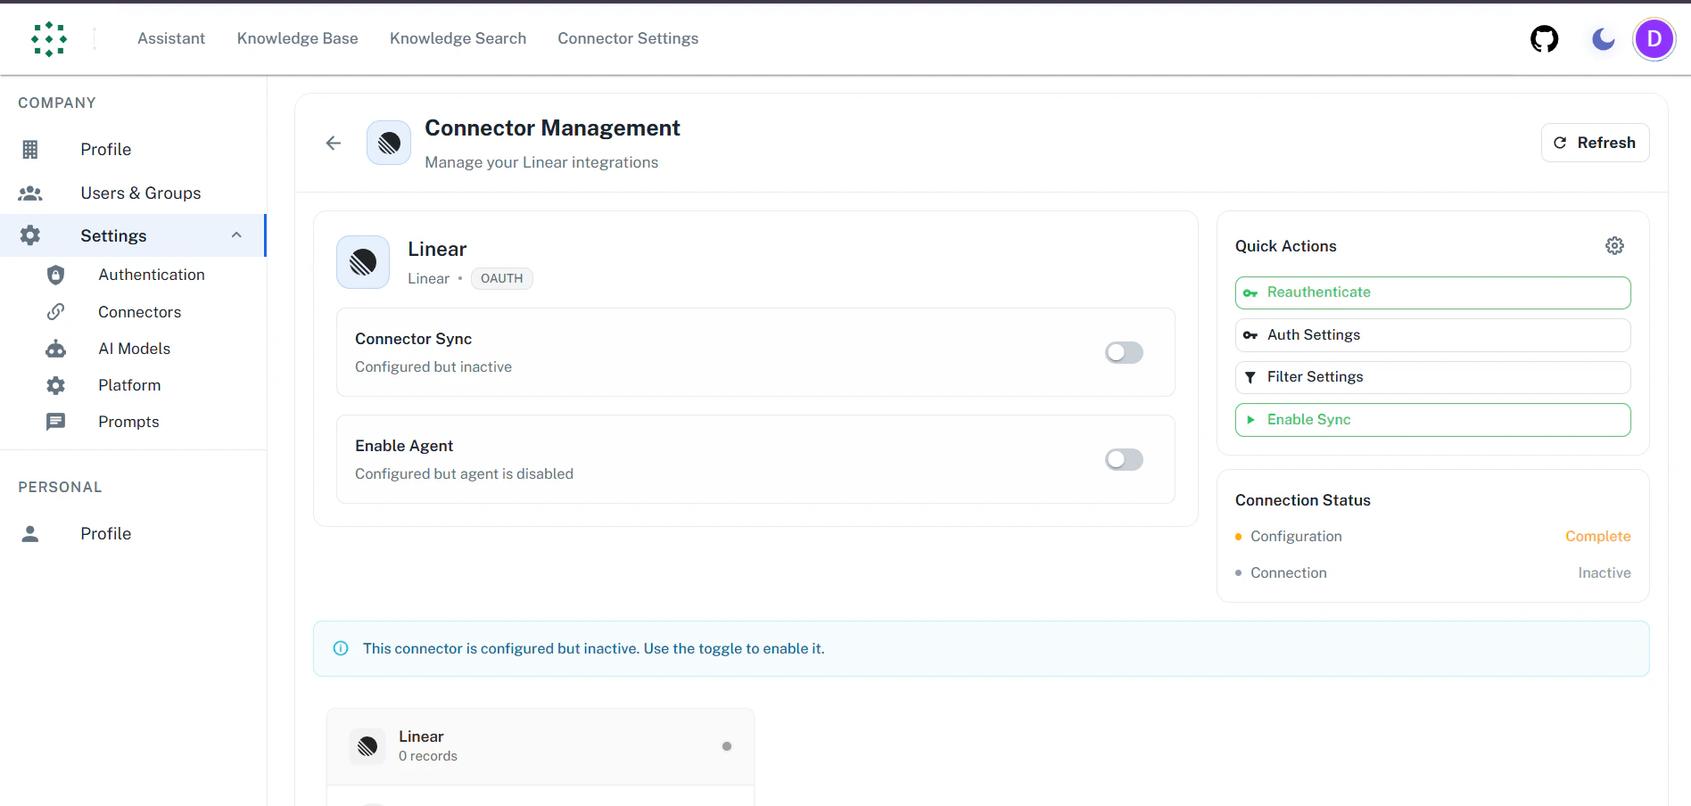
Task: Open the Assistant menu item
Action: (170, 38)
